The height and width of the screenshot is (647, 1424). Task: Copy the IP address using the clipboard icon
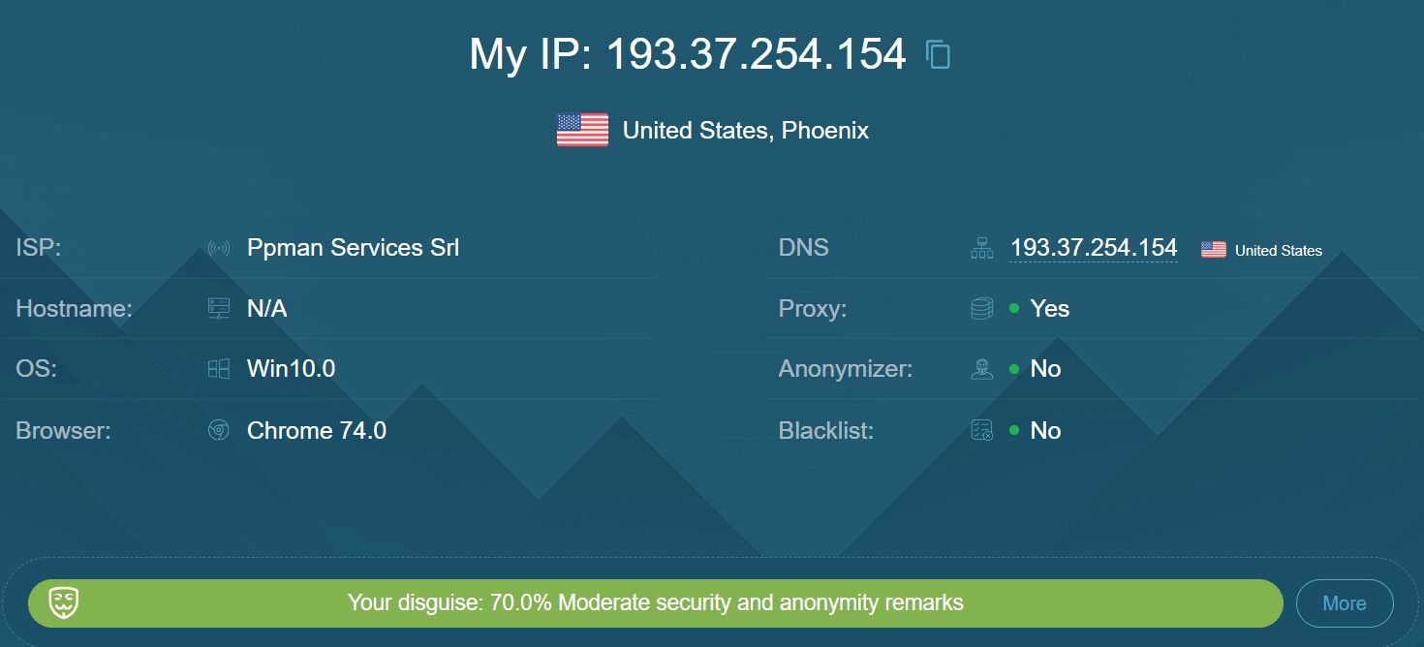tap(938, 54)
